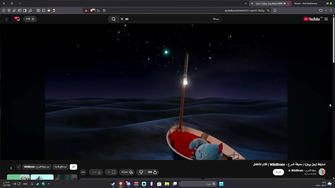Go to YouTube home via logo
The height and width of the screenshot is (188, 335).
pyautogui.click(x=312, y=19)
